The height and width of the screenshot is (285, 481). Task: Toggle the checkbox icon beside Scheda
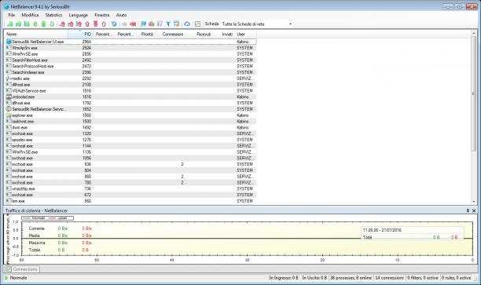pos(197,24)
